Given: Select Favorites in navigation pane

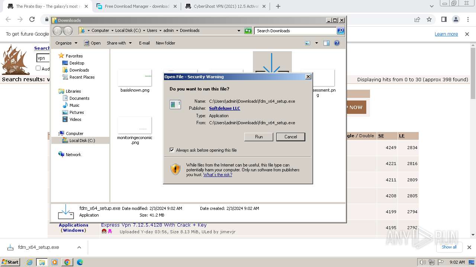Looking at the screenshot, I should click(74, 56).
